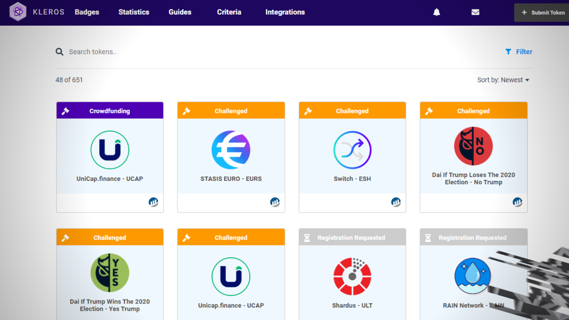
Task: Click the 'Switch - ESH' token name
Action: pos(353,179)
